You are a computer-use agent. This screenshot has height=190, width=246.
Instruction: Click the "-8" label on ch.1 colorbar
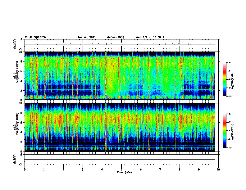tap(229, 79)
